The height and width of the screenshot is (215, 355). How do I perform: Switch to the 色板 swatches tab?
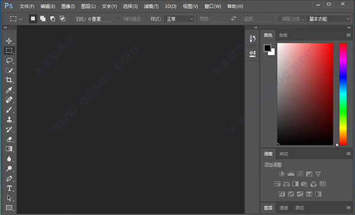tap(283, 35)
